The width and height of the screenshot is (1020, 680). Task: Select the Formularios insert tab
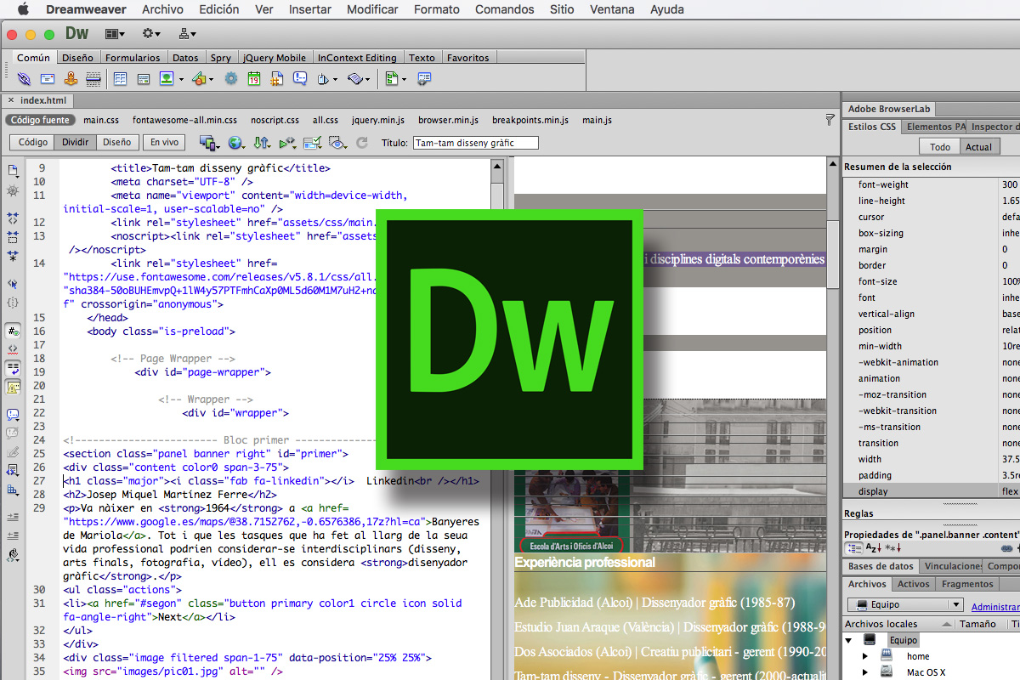pos(133,58)
